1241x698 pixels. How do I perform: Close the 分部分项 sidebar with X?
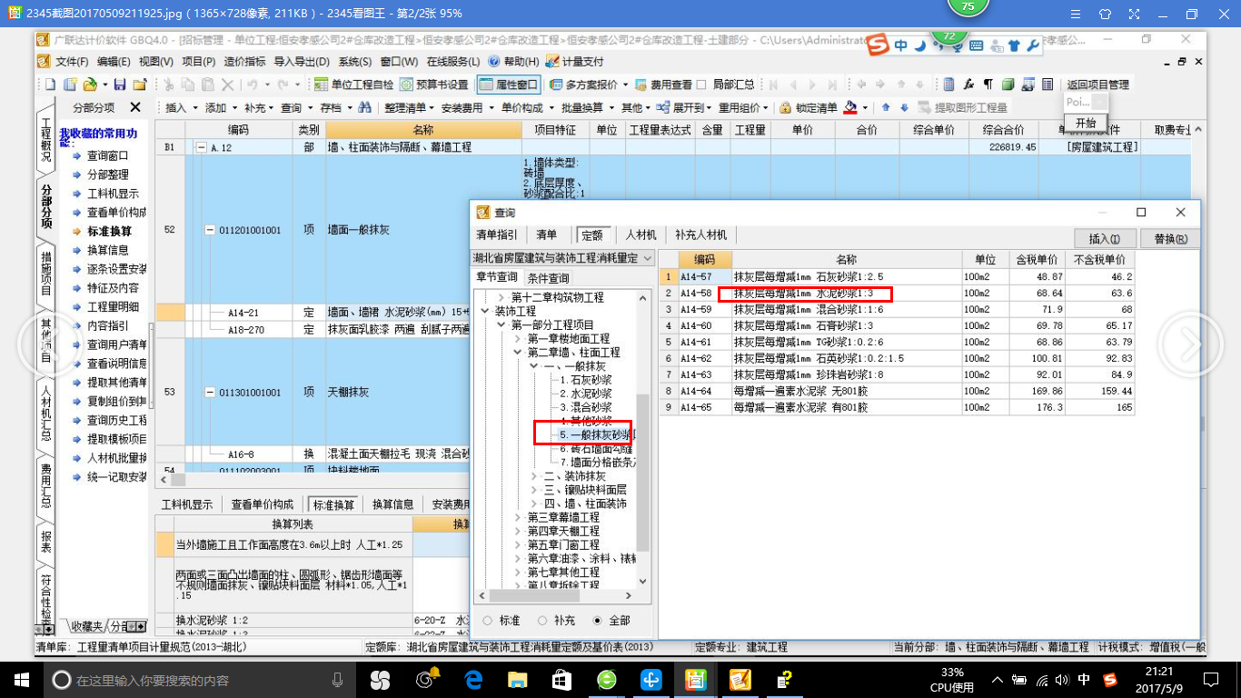tap(135, 107)
